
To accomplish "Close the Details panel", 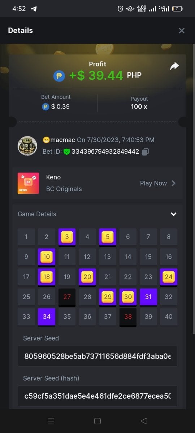I will pyautogui.click(x=182, y=31).
